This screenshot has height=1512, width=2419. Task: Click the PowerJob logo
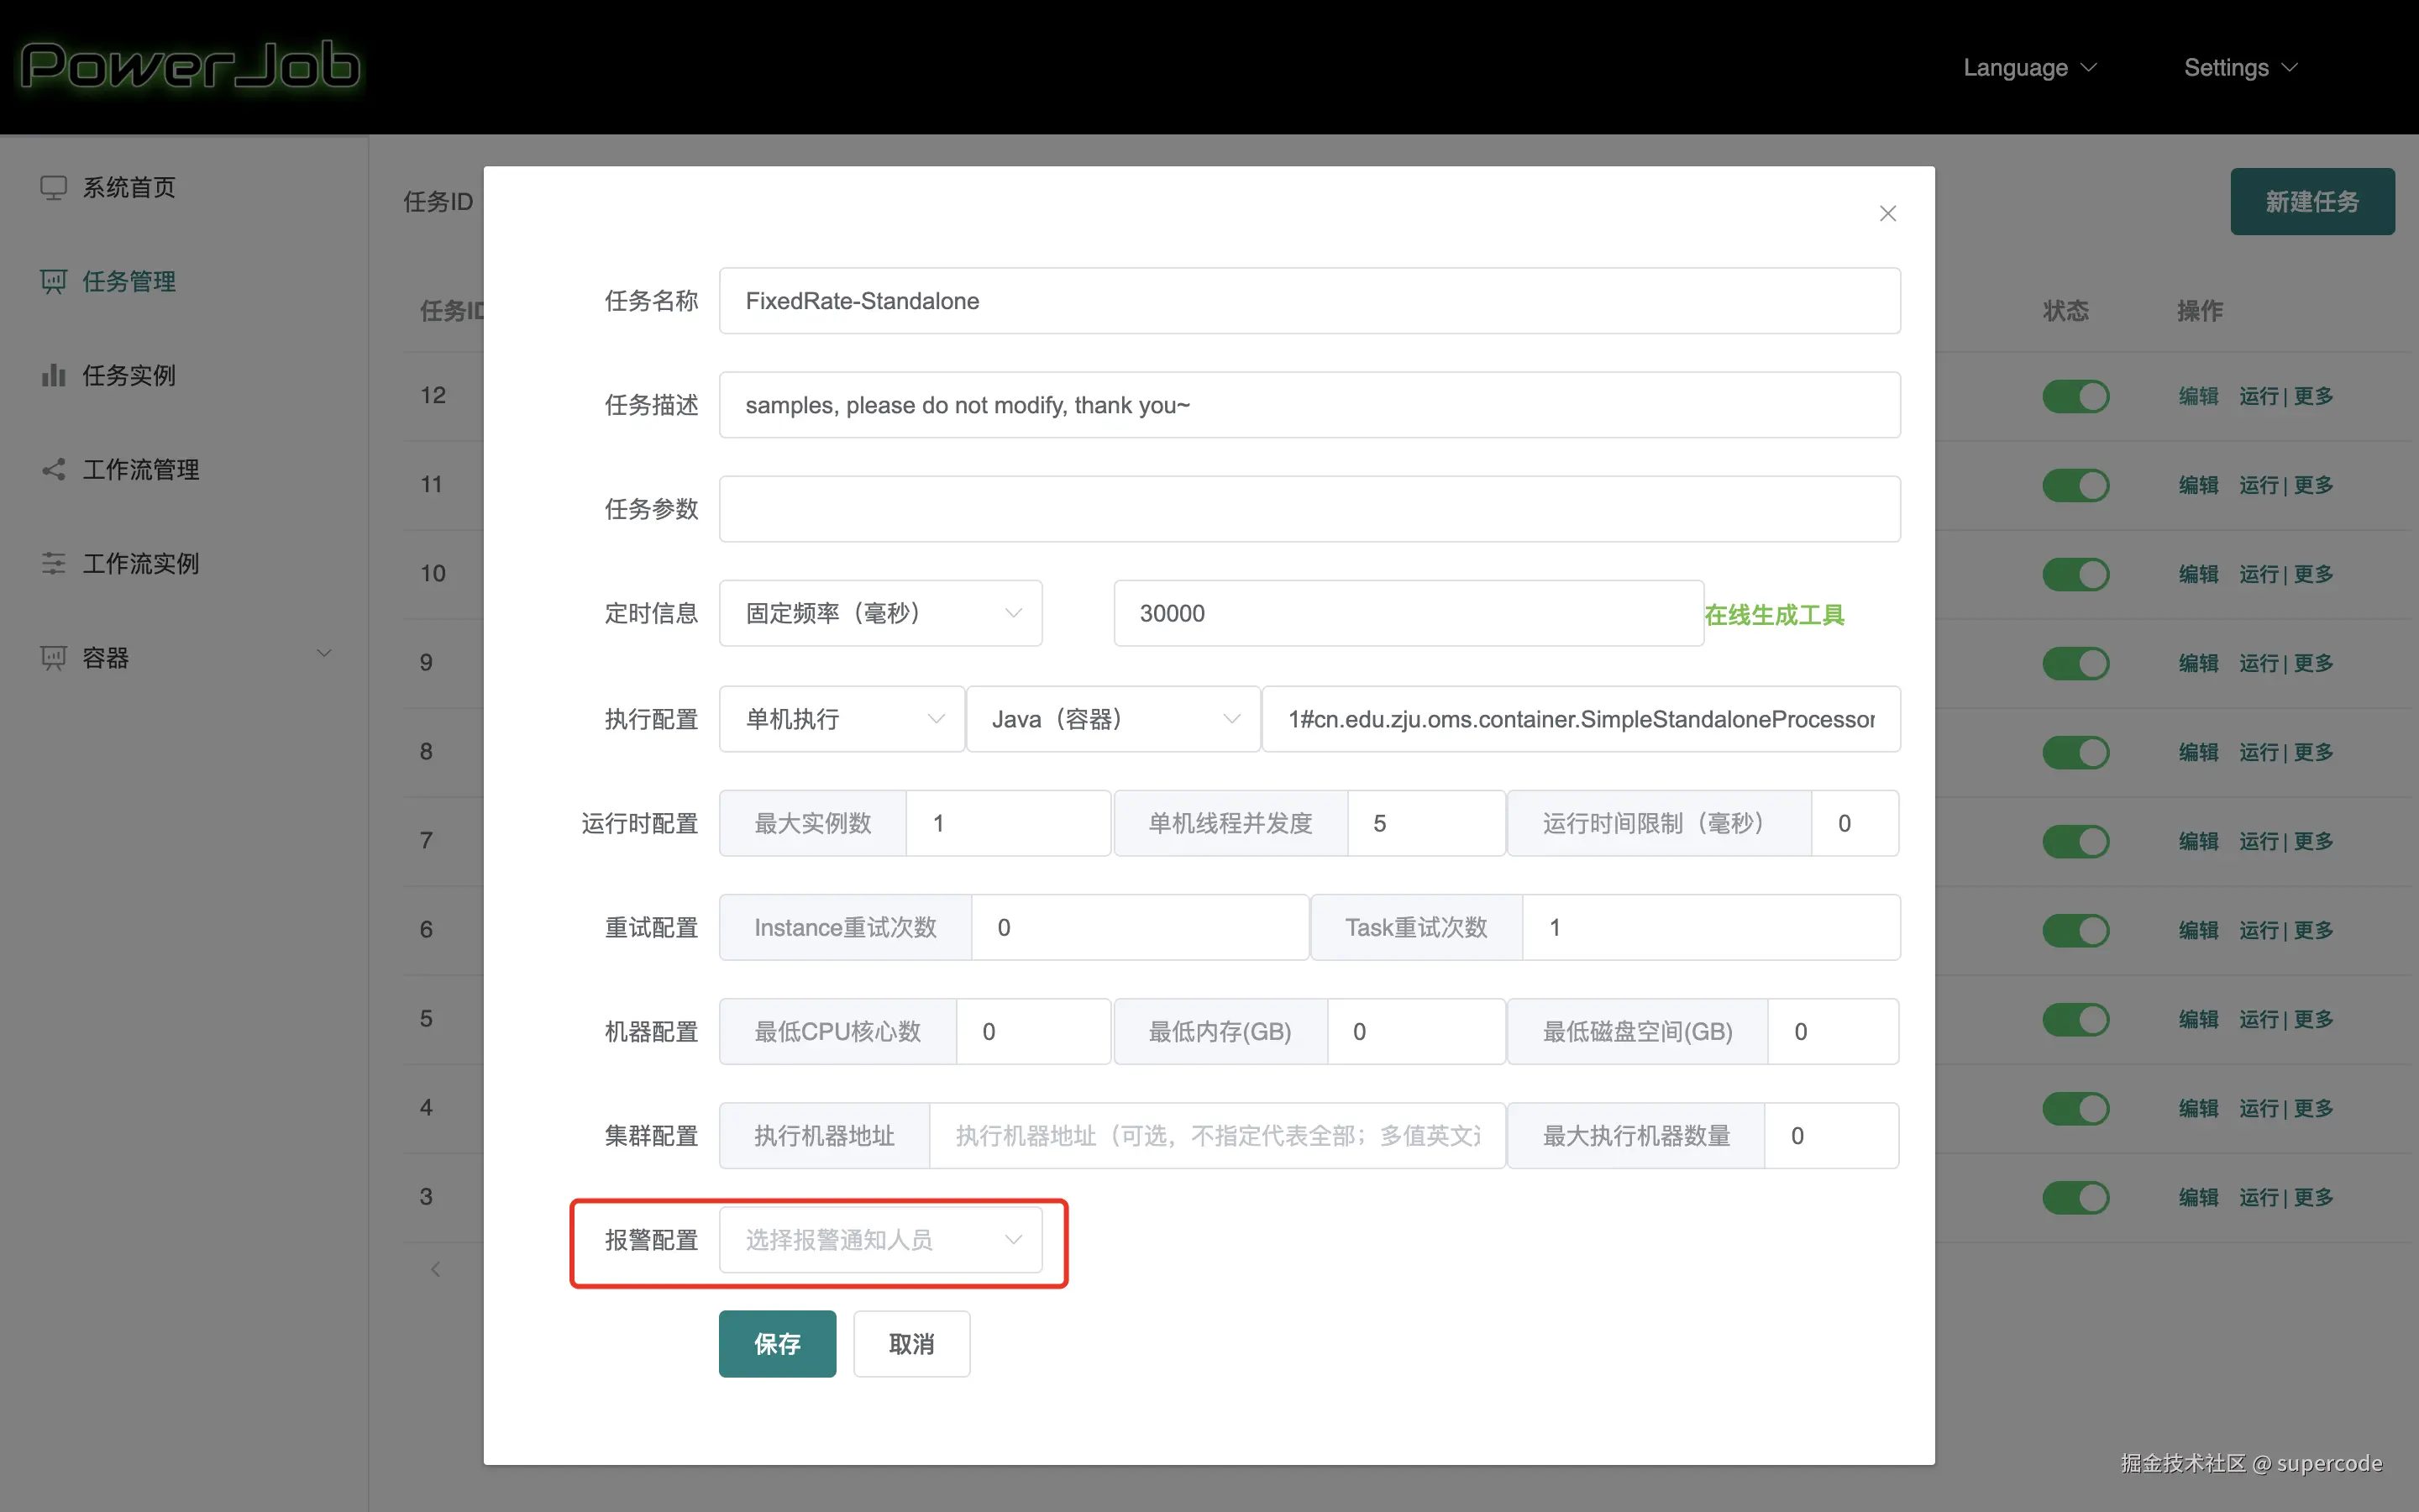click(190, 66)
